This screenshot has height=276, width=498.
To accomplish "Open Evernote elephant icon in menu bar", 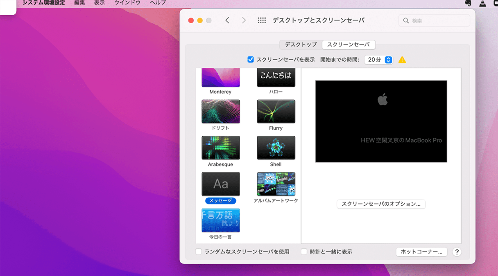I will [x=469, y=3].
